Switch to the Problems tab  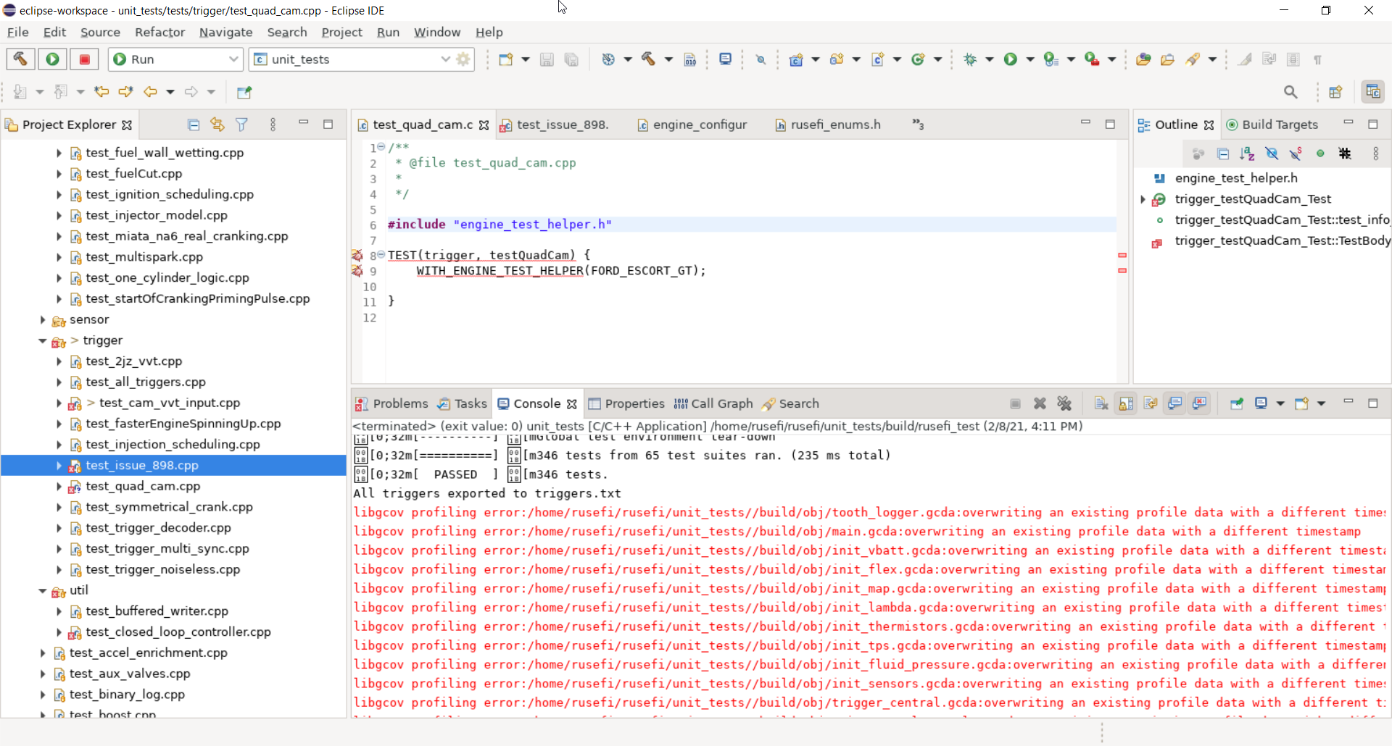click(x=391, y=403)
